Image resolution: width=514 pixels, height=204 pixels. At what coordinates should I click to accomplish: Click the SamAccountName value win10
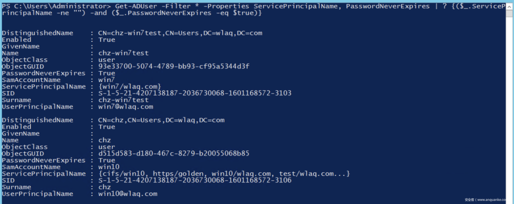(x=109, y=167)
